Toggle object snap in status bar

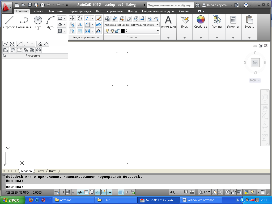click(x=86, y=192)
